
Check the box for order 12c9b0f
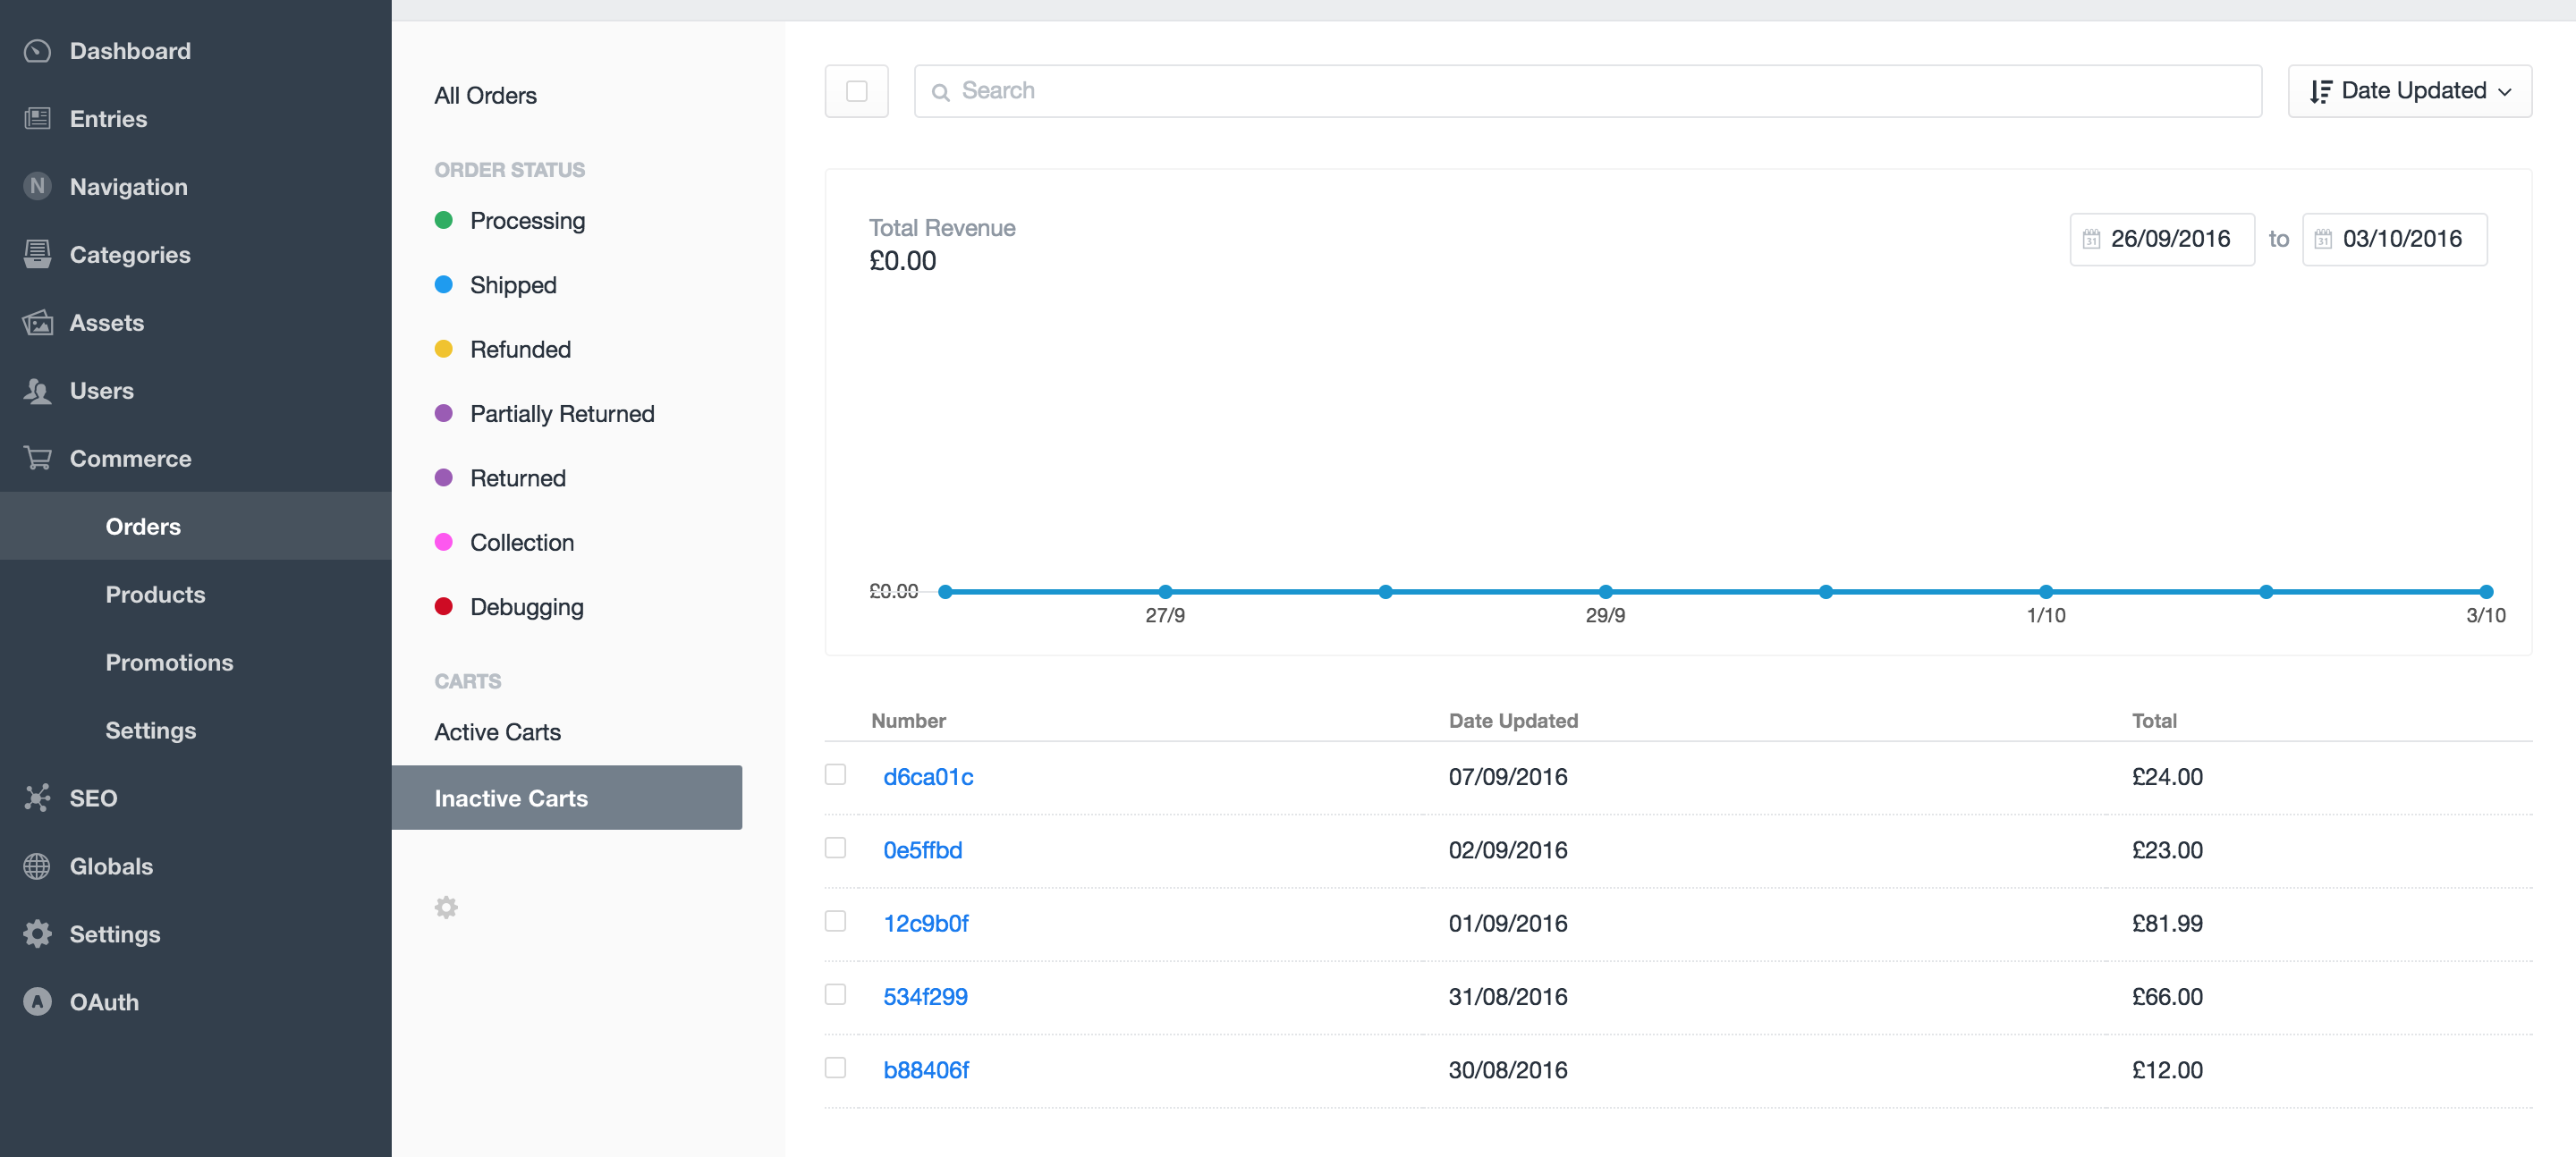[x=835, y=920]
